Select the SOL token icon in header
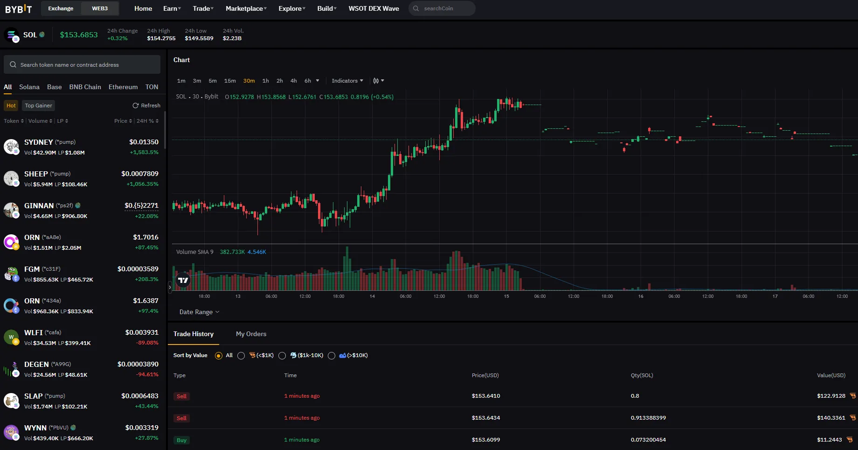 11,35
